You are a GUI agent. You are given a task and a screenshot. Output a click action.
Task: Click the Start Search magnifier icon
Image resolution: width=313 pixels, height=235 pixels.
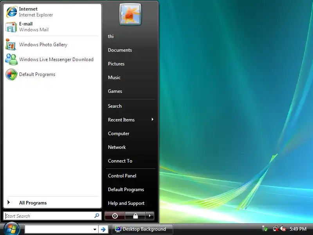97,216
